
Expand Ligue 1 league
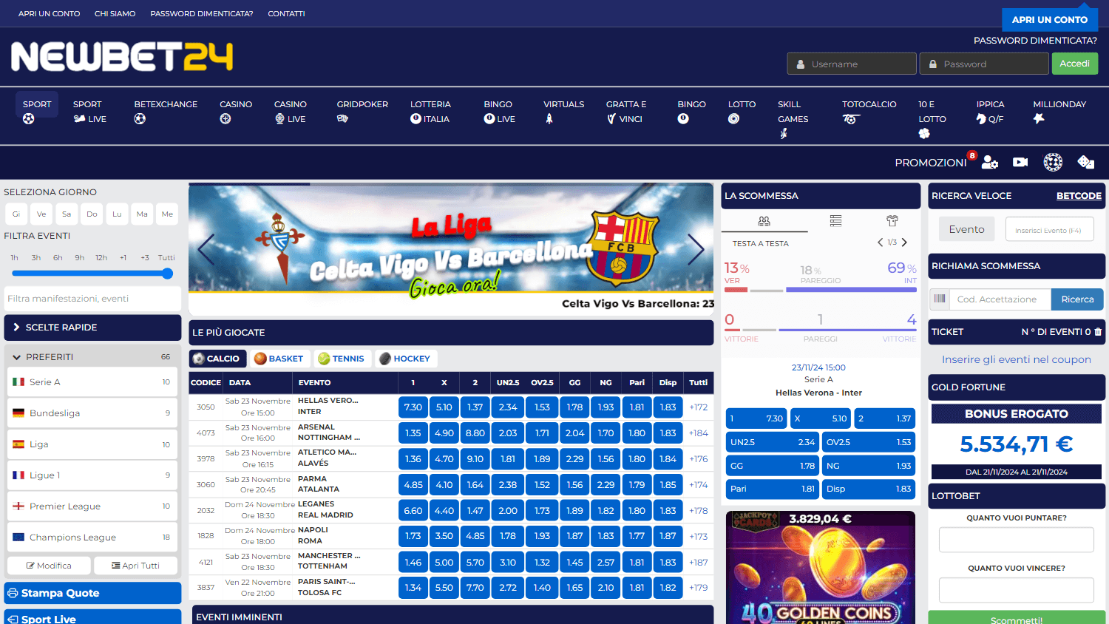[x=92, y=475]
